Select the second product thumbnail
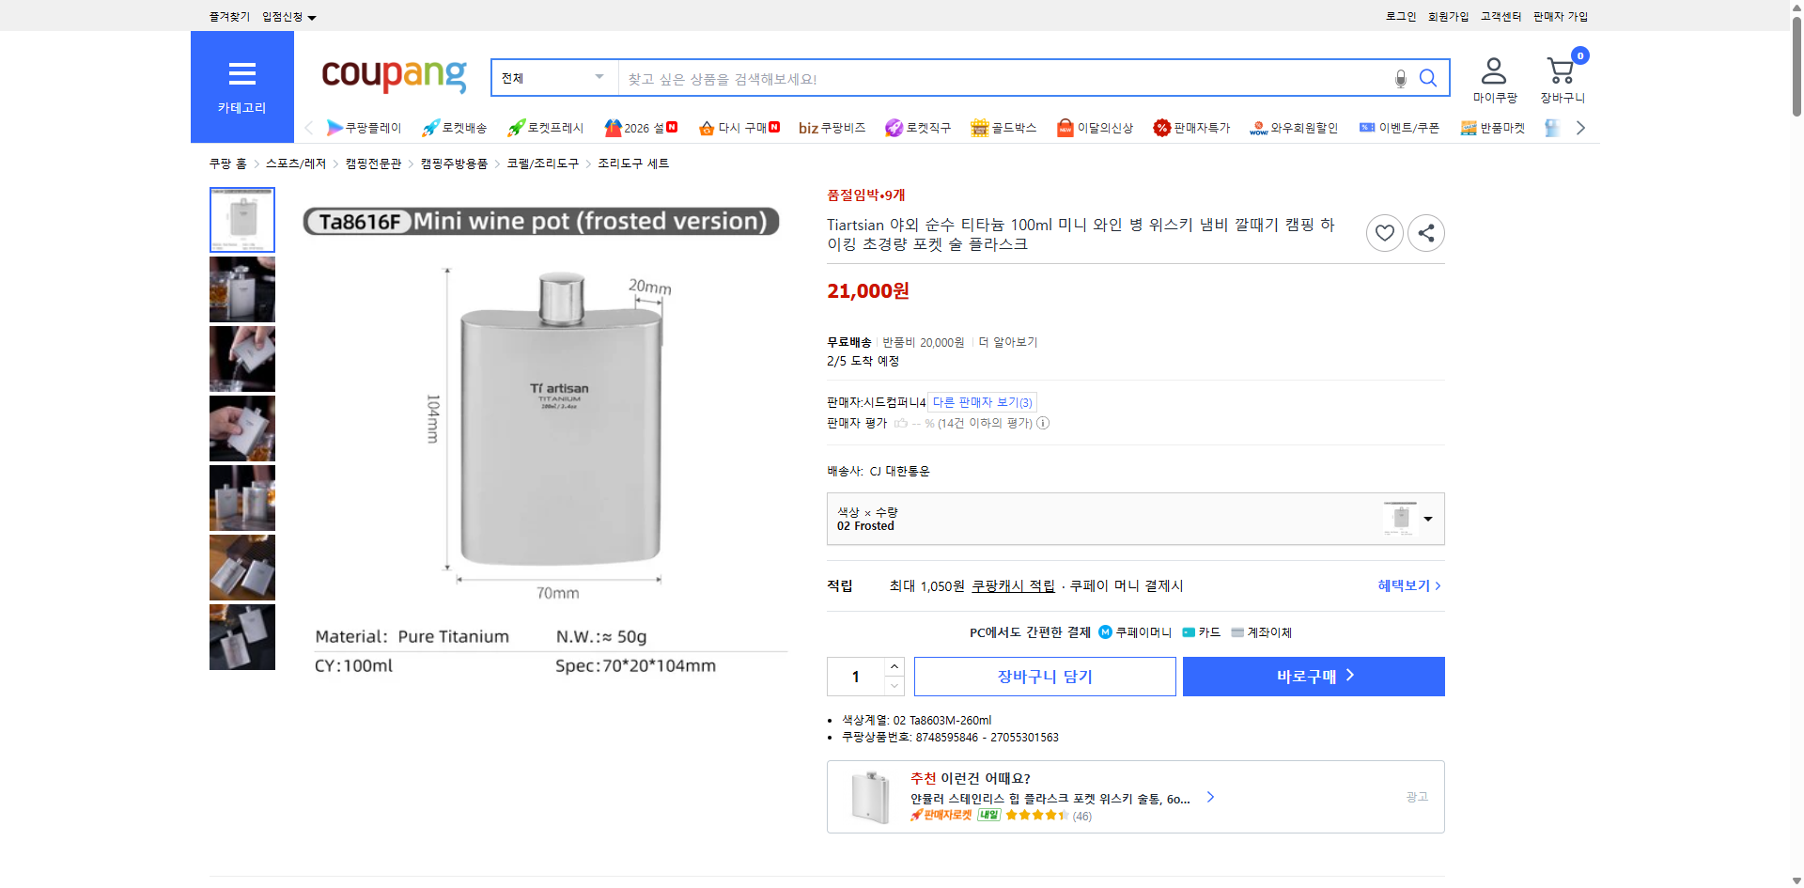The image size is (1804, 888). point(241,288)
